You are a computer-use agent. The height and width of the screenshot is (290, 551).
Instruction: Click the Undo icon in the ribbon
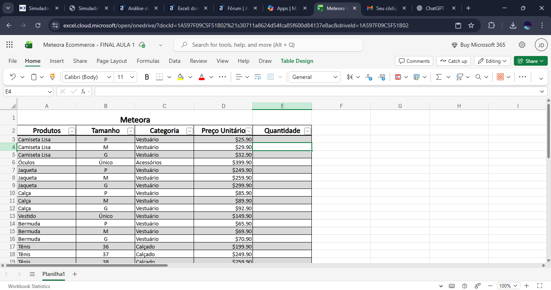tap(13, 77)
